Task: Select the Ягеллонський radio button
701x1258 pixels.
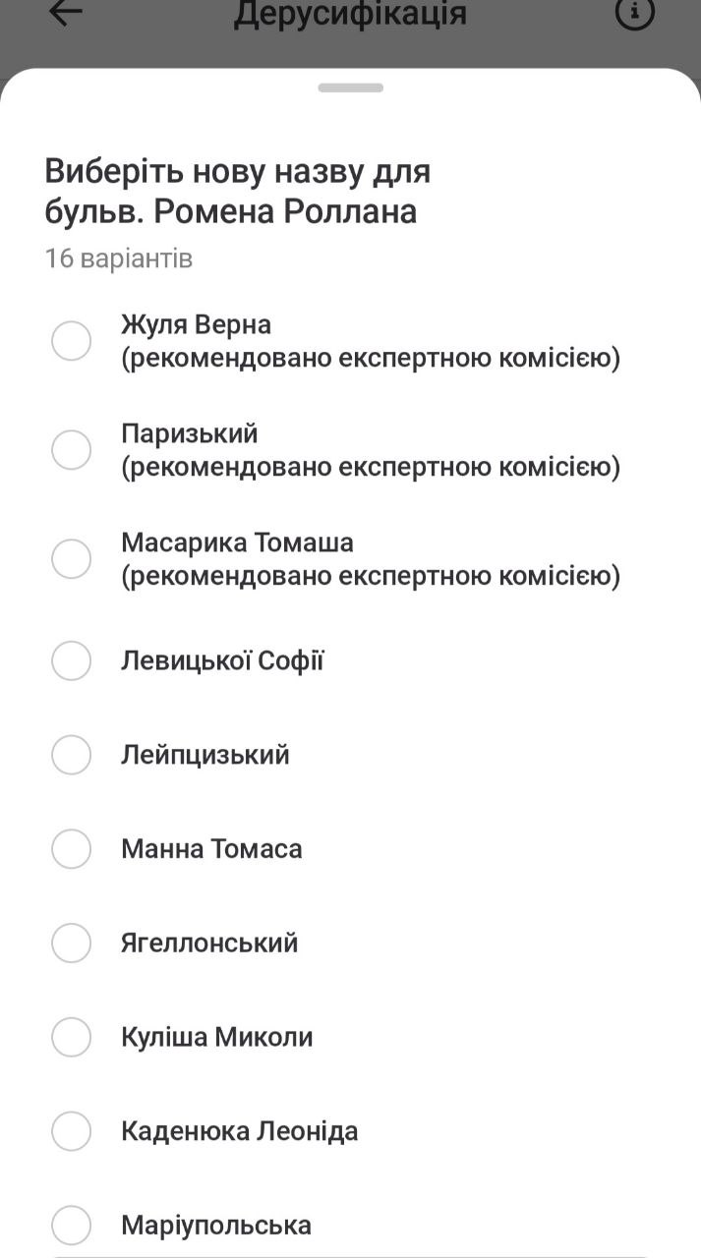Action: 71,943
